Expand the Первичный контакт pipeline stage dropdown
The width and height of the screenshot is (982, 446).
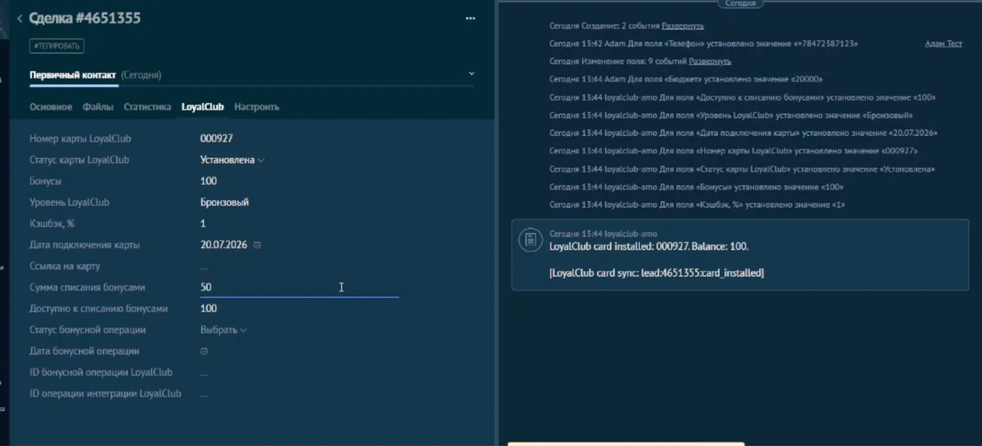(471, 74)
